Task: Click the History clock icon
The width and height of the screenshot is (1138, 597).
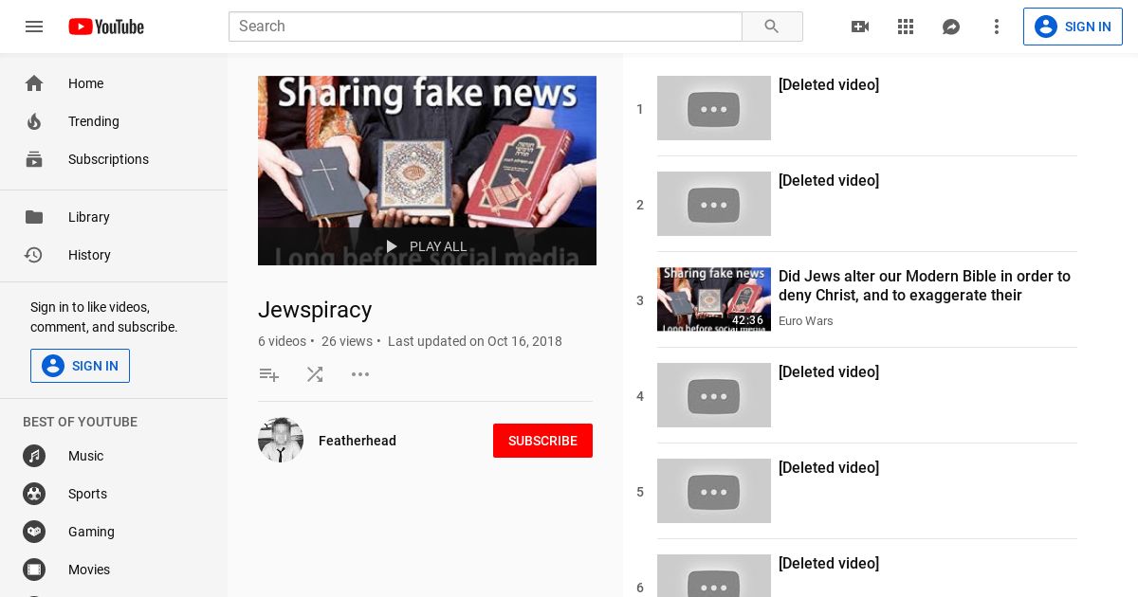Action: (34, 255)
